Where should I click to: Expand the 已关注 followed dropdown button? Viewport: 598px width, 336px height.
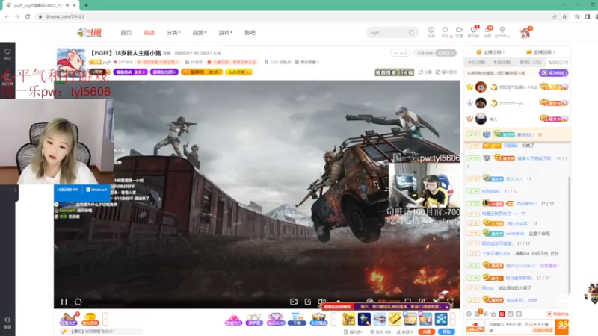(446, 53)
